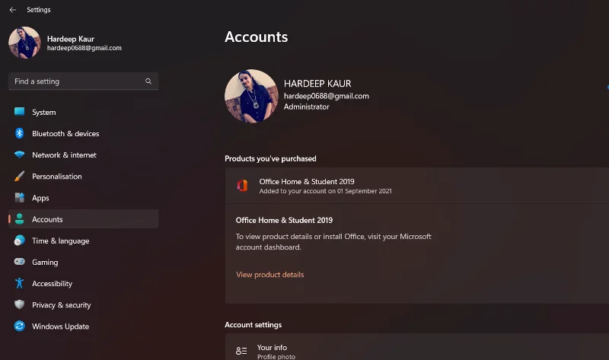Click the Products you've purchased heading
This screenshot has height=360, width=609.
click(270, 158)
